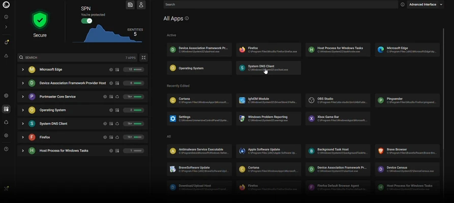Click the SPN traffic graph
This screenshot has height=203, width=454.
pos(107,33)
